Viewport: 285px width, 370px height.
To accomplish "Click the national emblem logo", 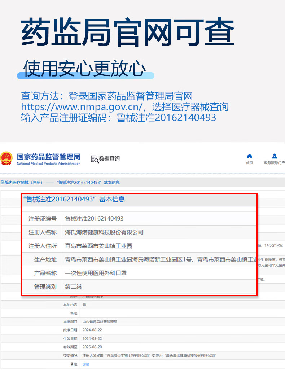I will 6,158.
